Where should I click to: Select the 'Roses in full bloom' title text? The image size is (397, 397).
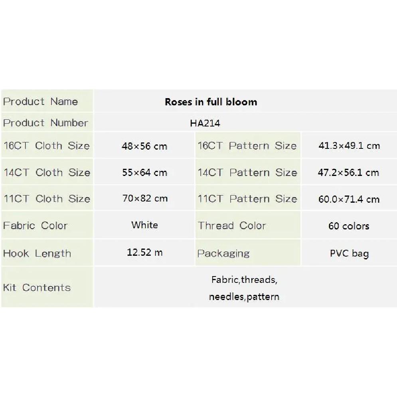[x=211, y=102]
